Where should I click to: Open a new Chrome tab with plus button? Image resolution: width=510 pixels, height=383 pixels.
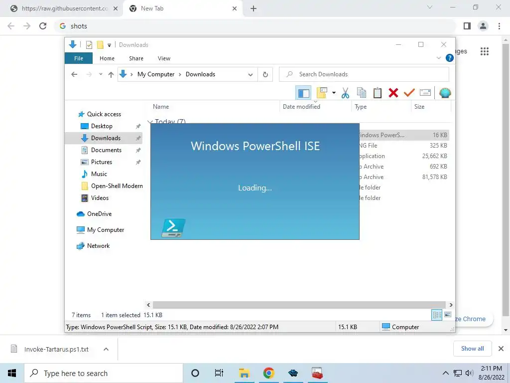tap(254, 8)
